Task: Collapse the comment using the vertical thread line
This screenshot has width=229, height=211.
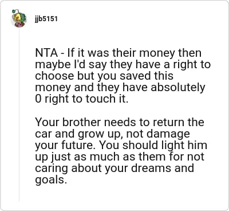Action: 19,115
